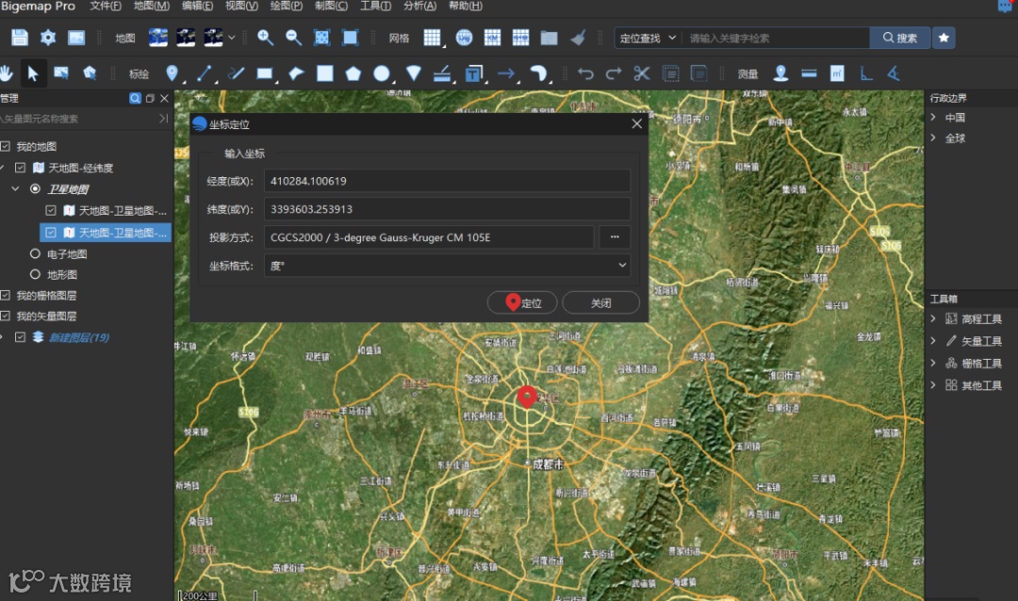The image size is (1018, 601).
Task: Click the favorites star icon
Action: (x=943, y=38)
